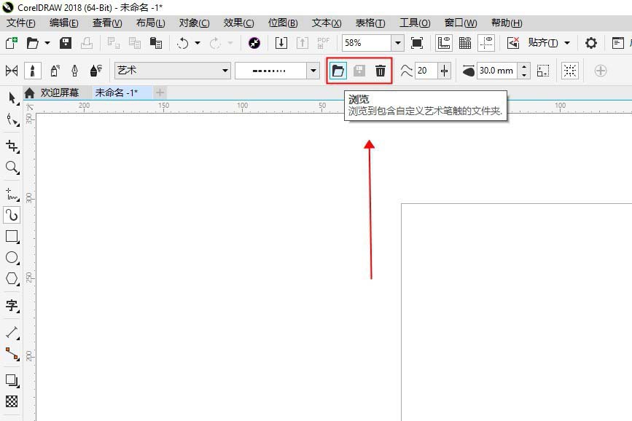
Task: Toggle snap options via the 贴齐 control
Action: [x=543, y=43]
